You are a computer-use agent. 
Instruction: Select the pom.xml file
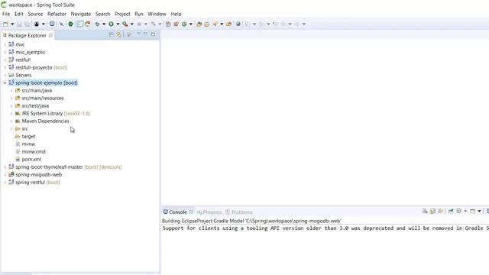coord(31,160)
